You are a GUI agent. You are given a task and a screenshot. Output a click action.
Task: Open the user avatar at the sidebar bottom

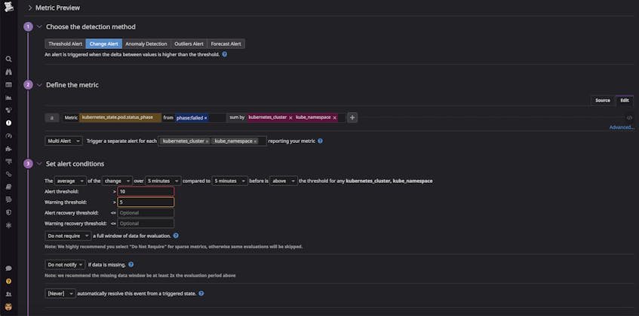[x=8, y=307]
